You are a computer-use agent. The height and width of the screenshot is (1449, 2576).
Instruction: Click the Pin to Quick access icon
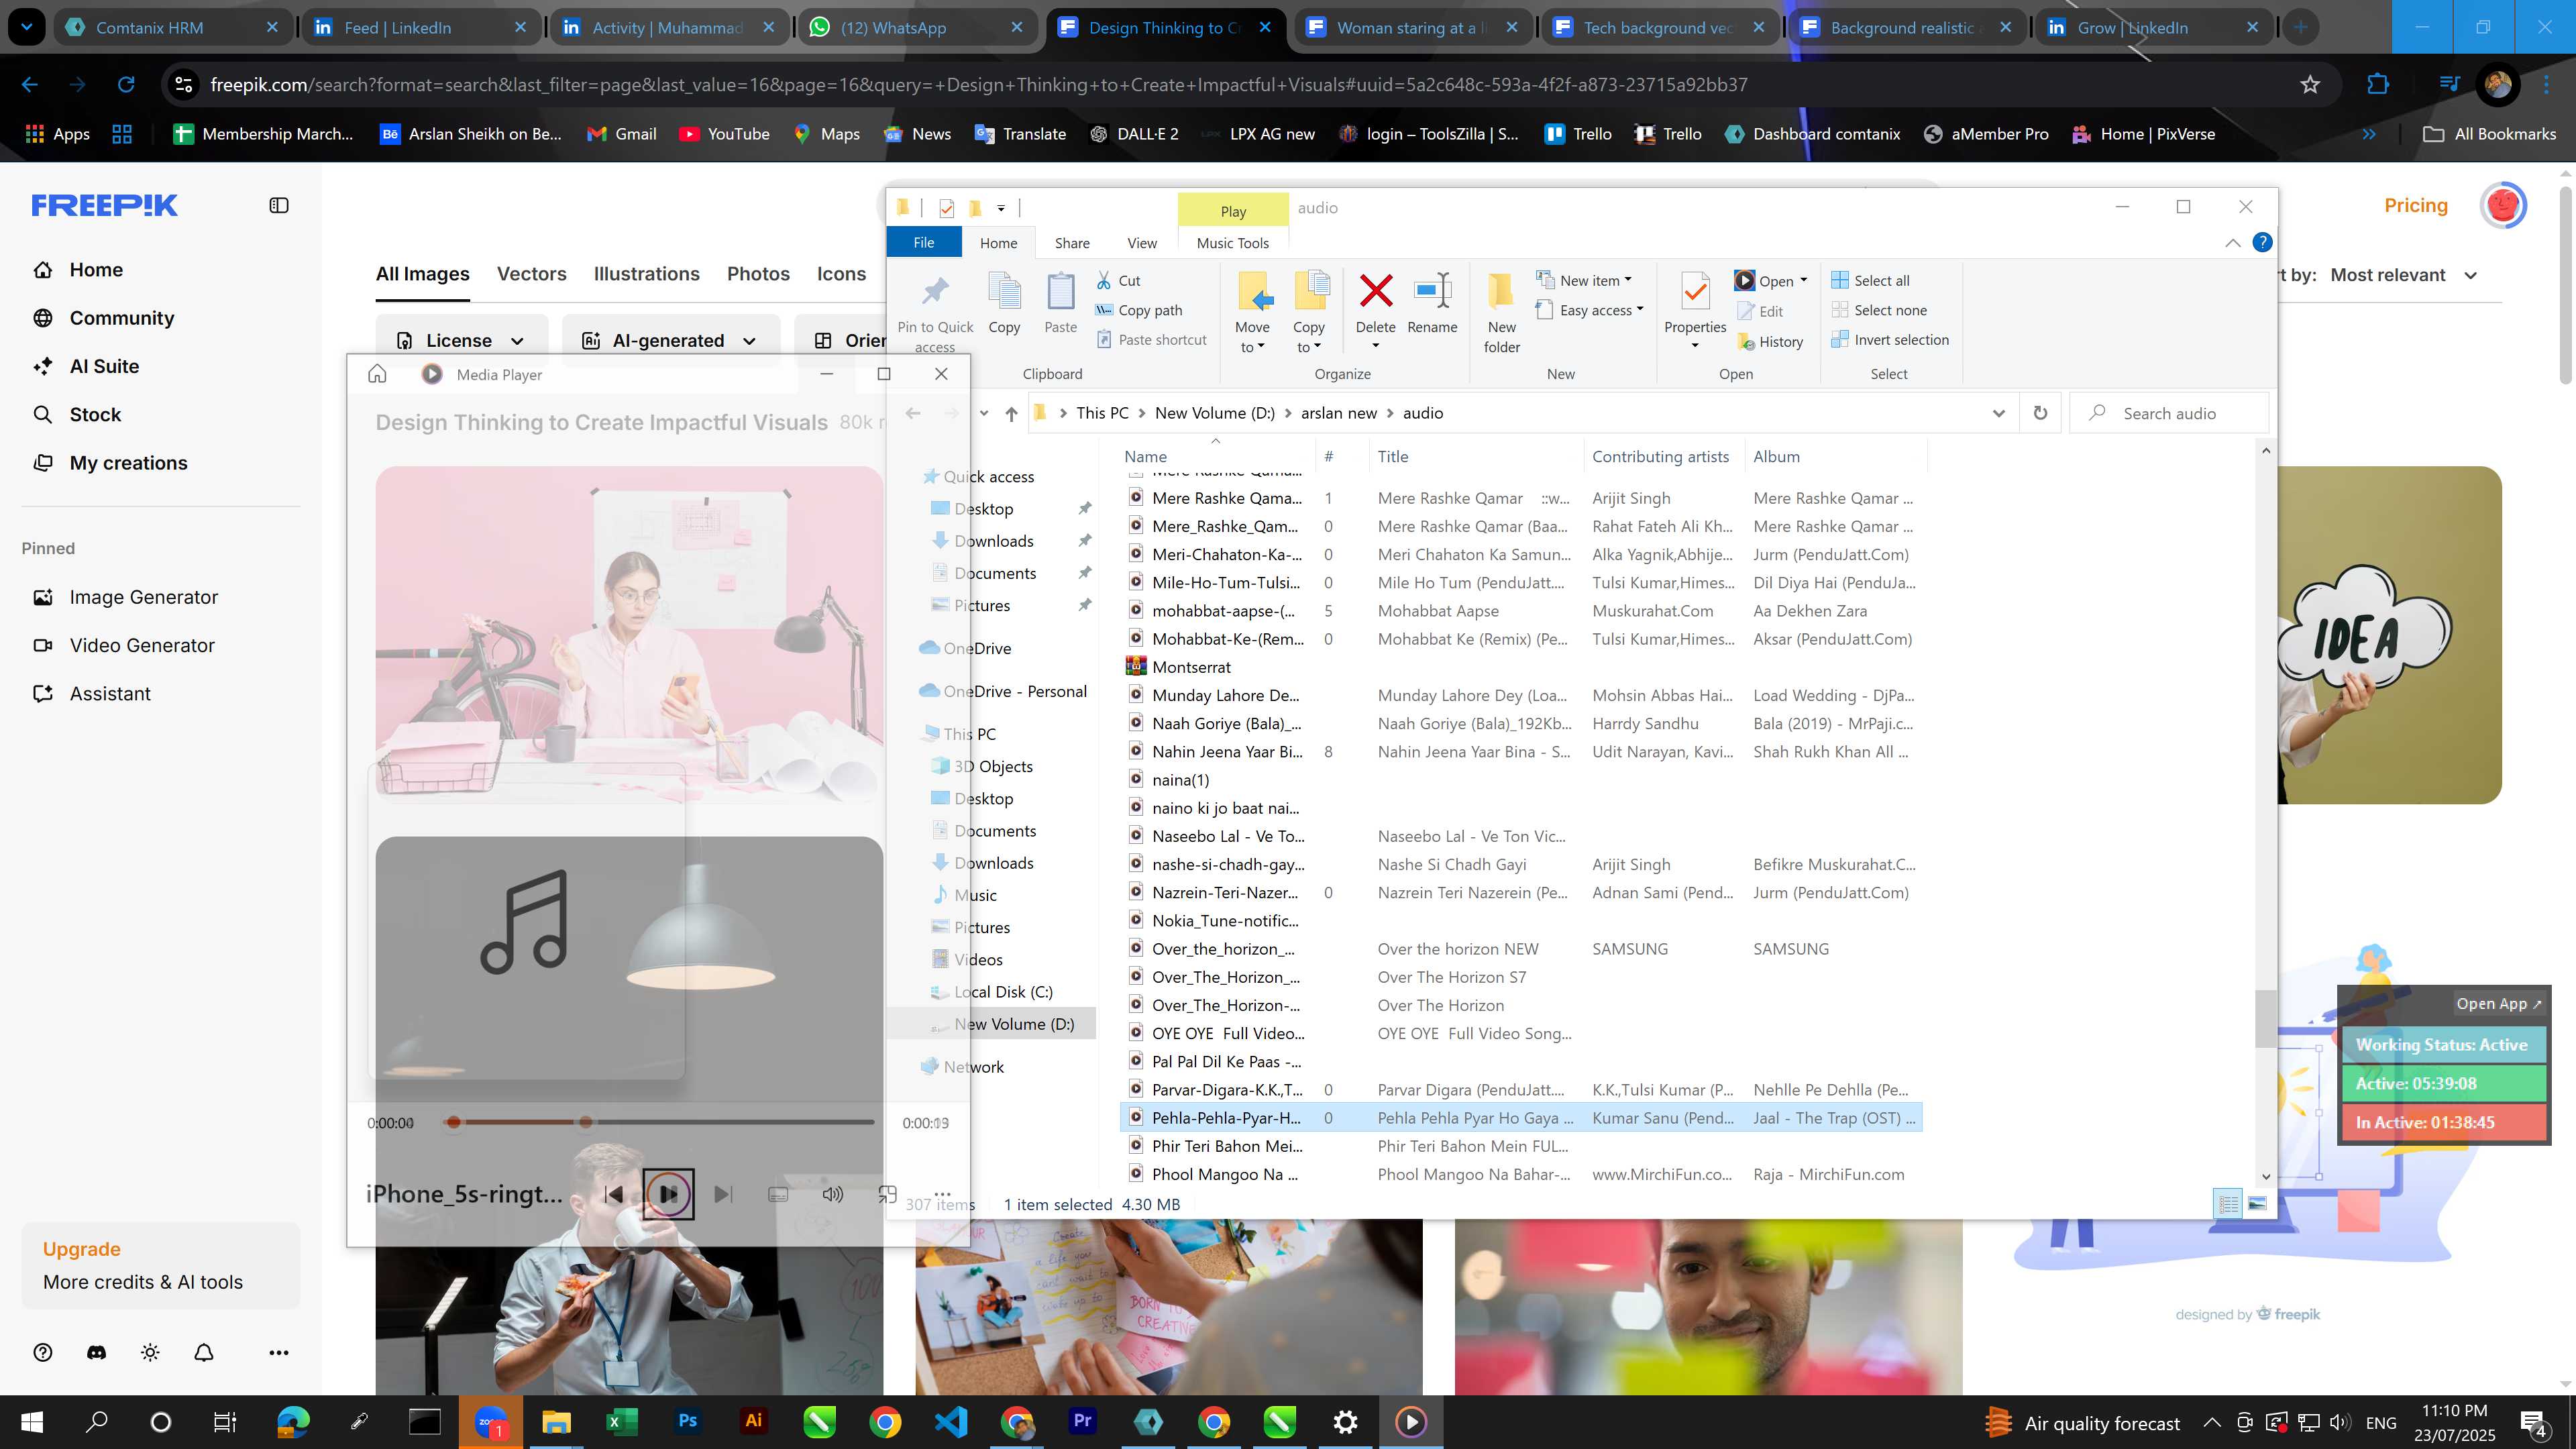tap(935, 291)
